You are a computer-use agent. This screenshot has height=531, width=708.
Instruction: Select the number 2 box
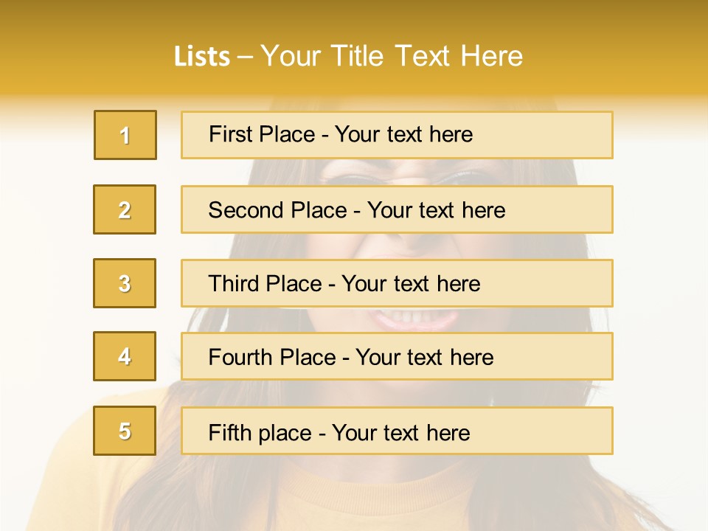click(x=125, y=209)
